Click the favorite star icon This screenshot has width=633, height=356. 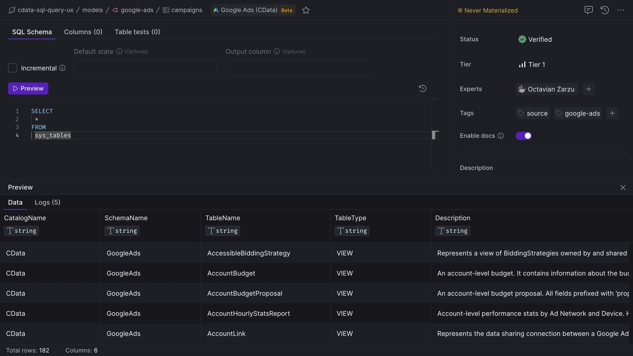pyautogui.click(x=306, y=10)
